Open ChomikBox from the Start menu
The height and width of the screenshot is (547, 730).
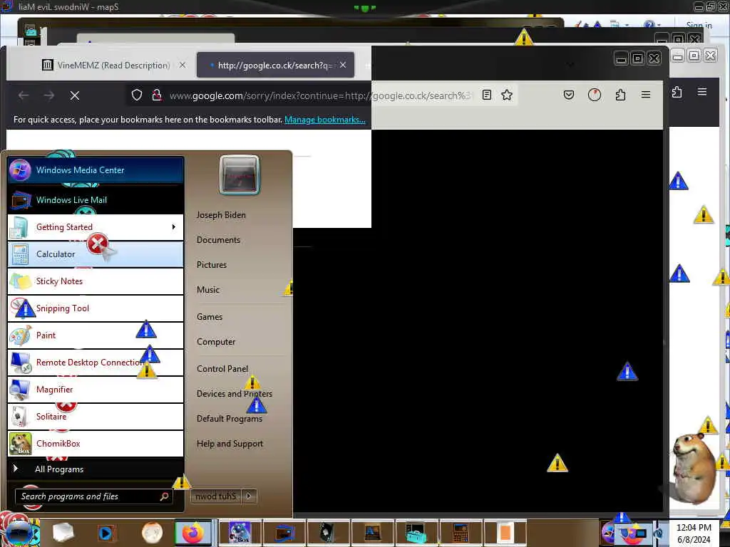click(x=96, y=443)
